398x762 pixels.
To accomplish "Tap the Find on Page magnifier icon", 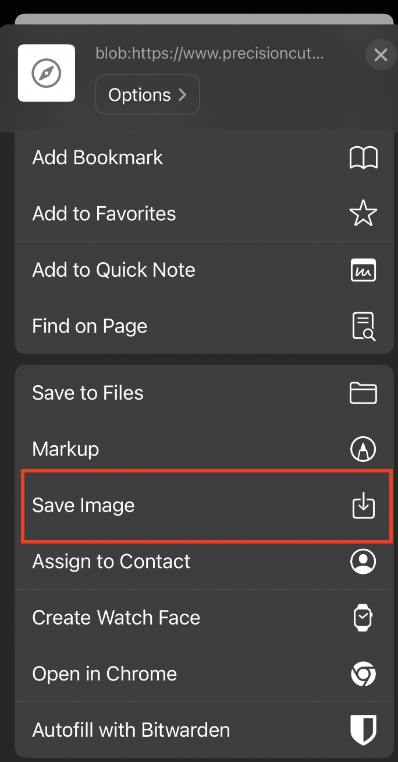I will [364, 326].
